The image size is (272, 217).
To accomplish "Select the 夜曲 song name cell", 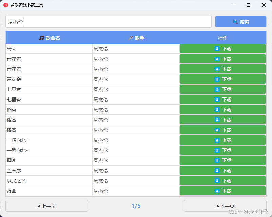I will pos(49,191).
